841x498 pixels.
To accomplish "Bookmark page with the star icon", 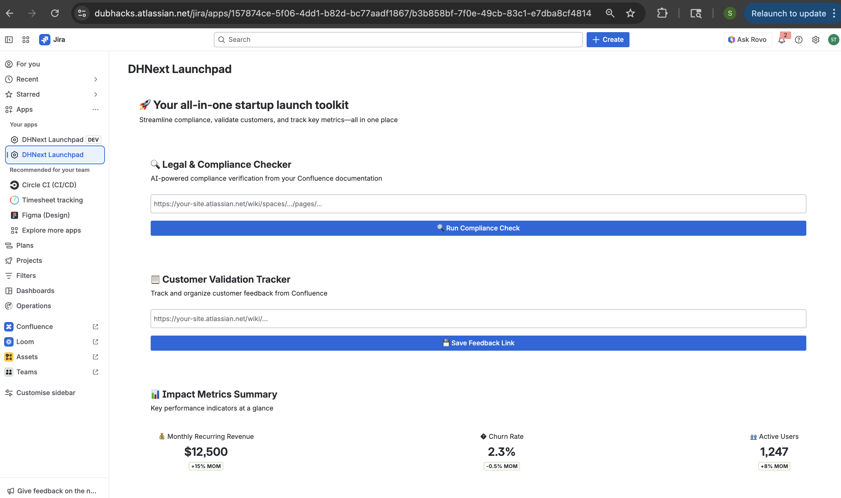I will click(x=630, y=14).
